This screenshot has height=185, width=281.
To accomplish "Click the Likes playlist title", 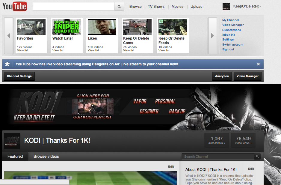I will 92,38.
